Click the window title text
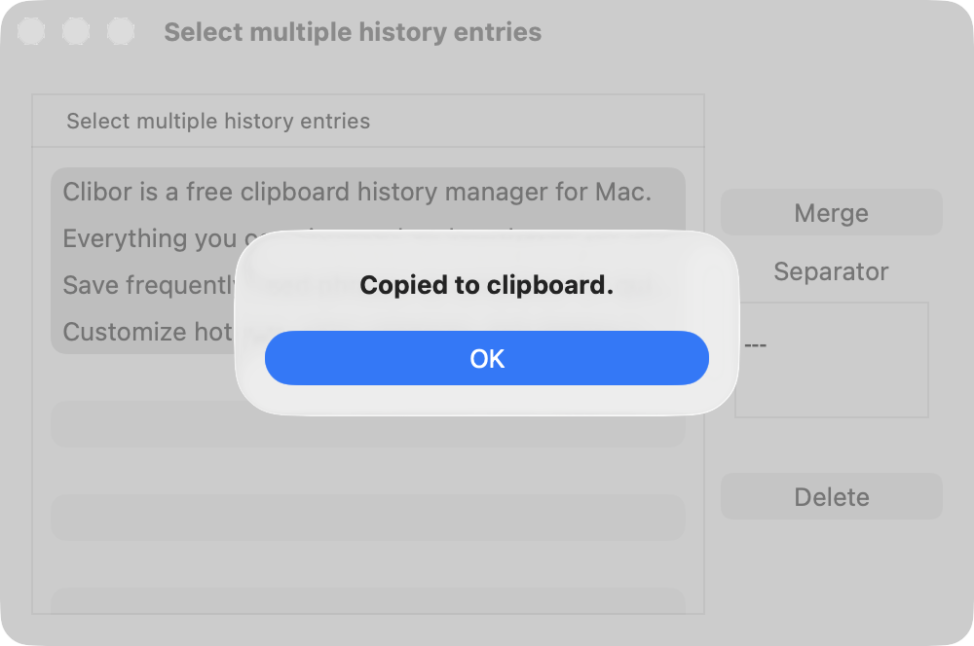 coord(353,32)
